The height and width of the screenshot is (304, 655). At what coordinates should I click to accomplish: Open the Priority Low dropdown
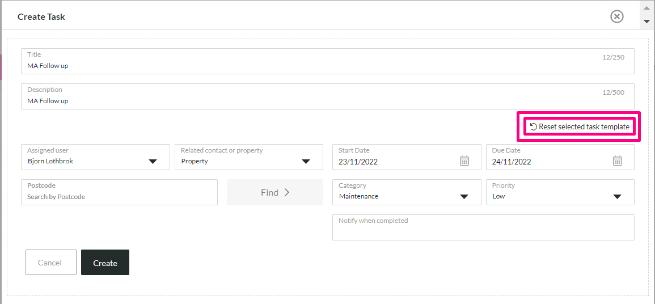point(560,192)
